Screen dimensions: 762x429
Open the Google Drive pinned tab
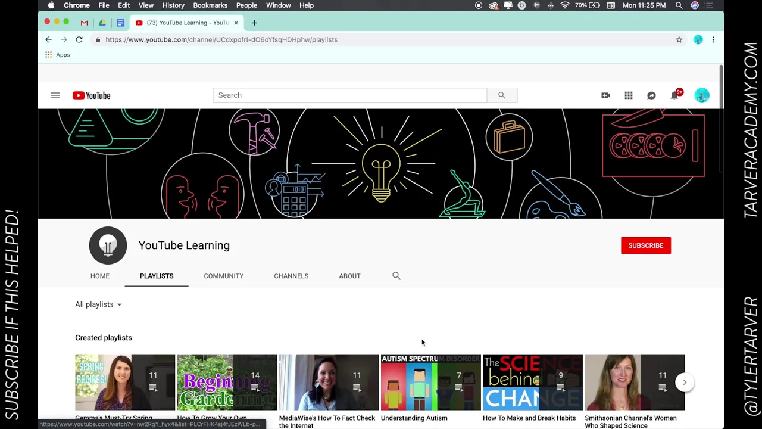click(102, 23)
